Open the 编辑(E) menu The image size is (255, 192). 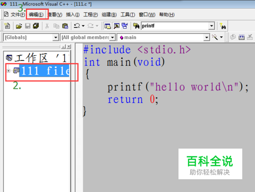pos(36,15)
